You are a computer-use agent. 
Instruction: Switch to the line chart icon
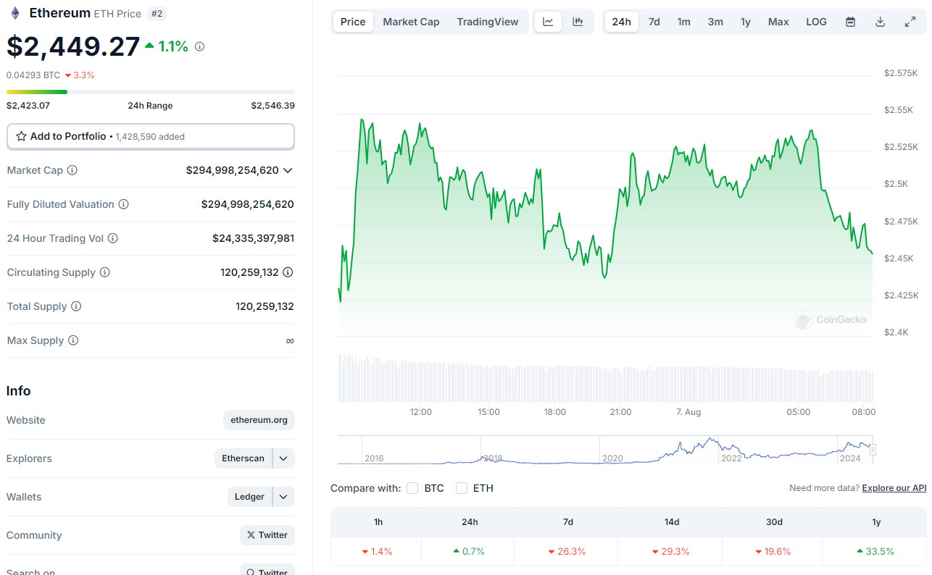click(548, 22)
